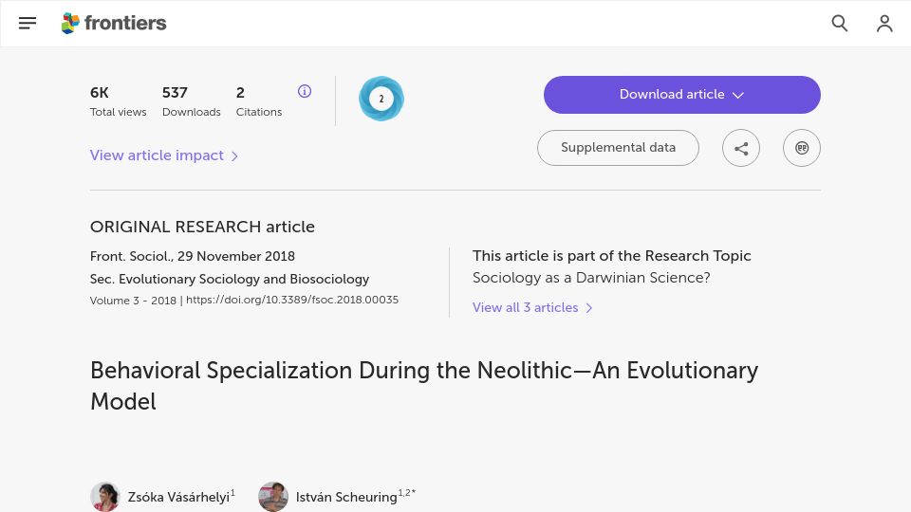
Task: Open the article DOI link
Action: pos(292,301)
